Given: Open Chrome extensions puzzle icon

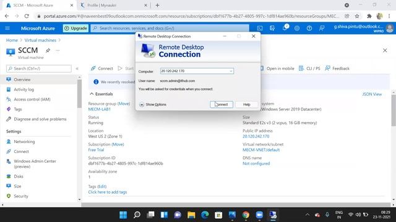Looking at the screenshot, I should tap(369, 16).
